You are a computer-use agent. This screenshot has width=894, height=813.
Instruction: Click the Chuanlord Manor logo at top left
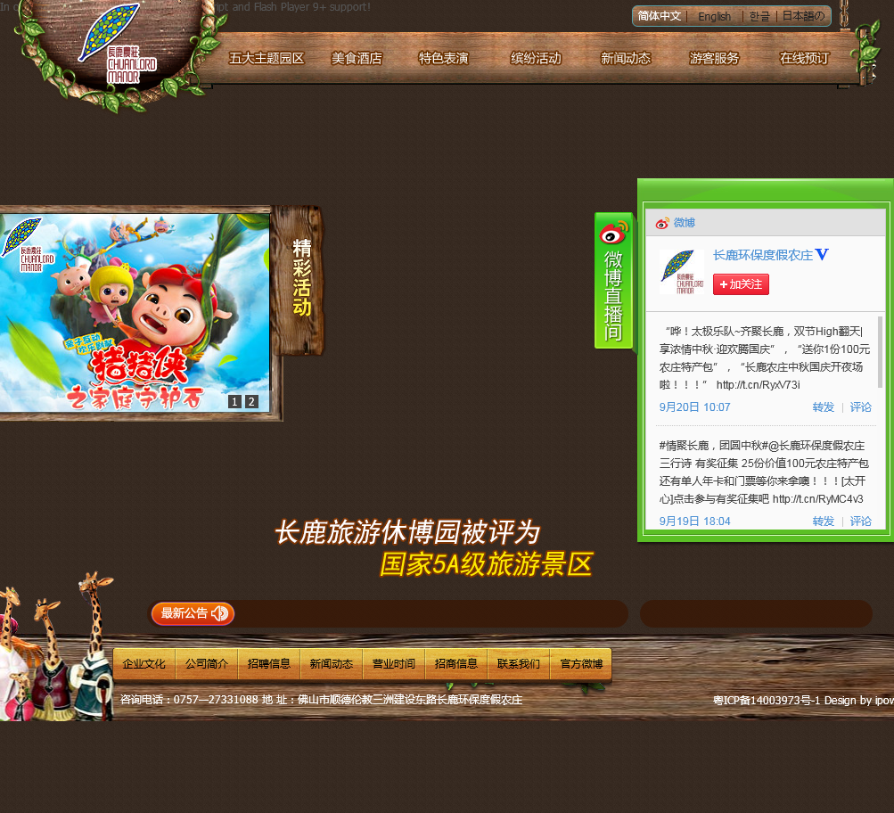coord(119,45)
